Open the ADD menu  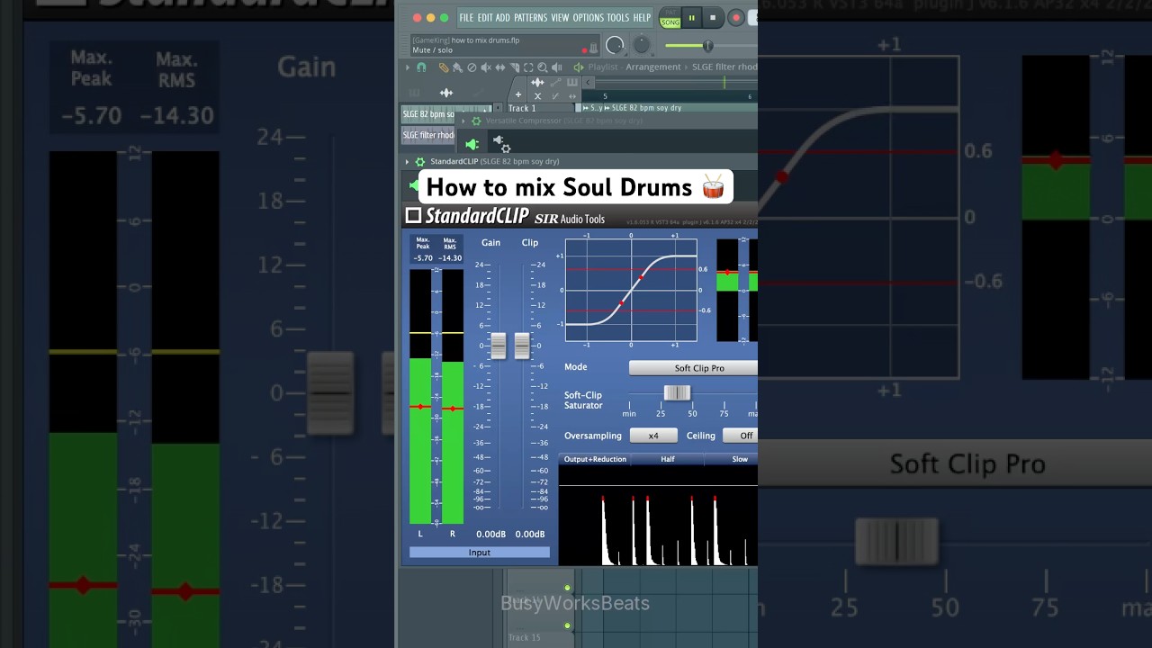coord(502,18)
